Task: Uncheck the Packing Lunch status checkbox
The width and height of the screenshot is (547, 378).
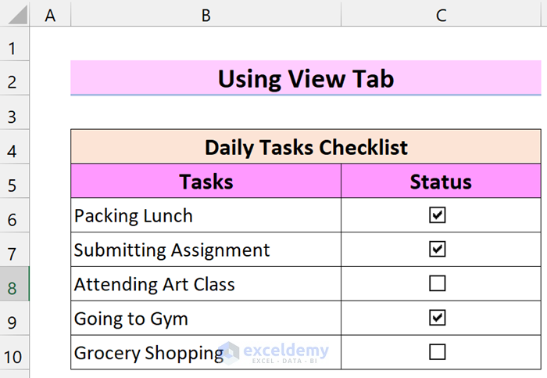Action: click(x=438, y=215)
